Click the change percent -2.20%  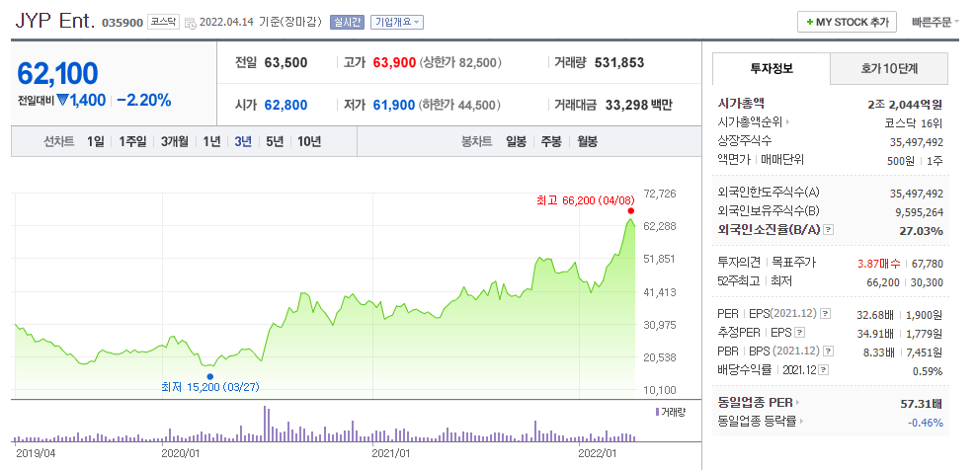(144, 100)
